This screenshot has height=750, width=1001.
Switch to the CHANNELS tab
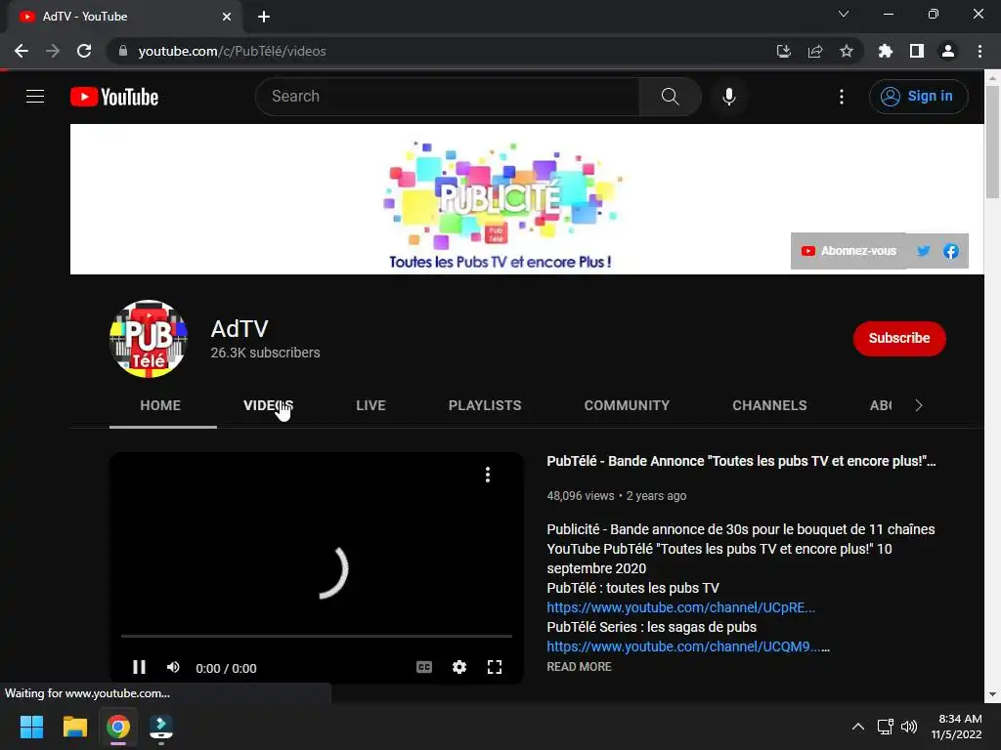pyautogui.click(x=769, y=405)
